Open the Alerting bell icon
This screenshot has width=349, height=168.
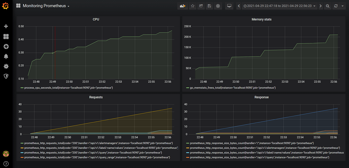pos(6,56)
